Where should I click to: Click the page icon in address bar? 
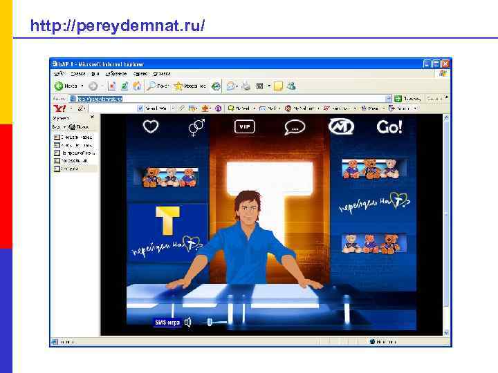coord(73,99)
